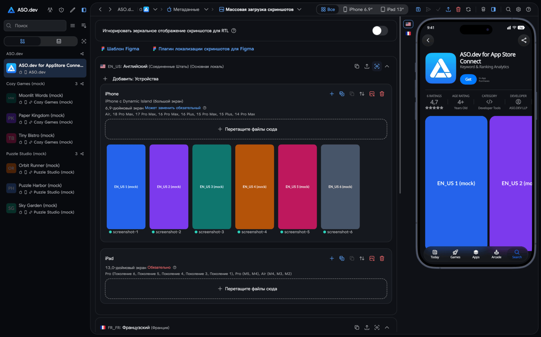Select the bookmark view tab in the sidebar
This screenshot has height=337, width=541.
click(59, 41)
